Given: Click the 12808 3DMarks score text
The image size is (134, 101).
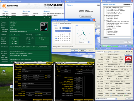Looking at the screenshot, I should [x=86, y=11].
